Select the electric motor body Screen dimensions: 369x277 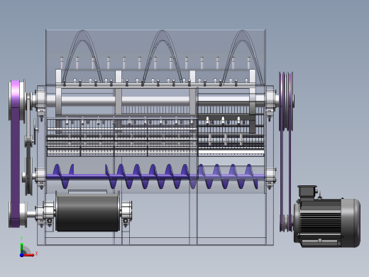point(328,222)
